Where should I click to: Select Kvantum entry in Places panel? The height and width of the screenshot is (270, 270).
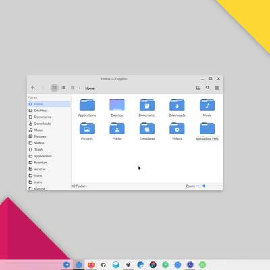point(49,163)
